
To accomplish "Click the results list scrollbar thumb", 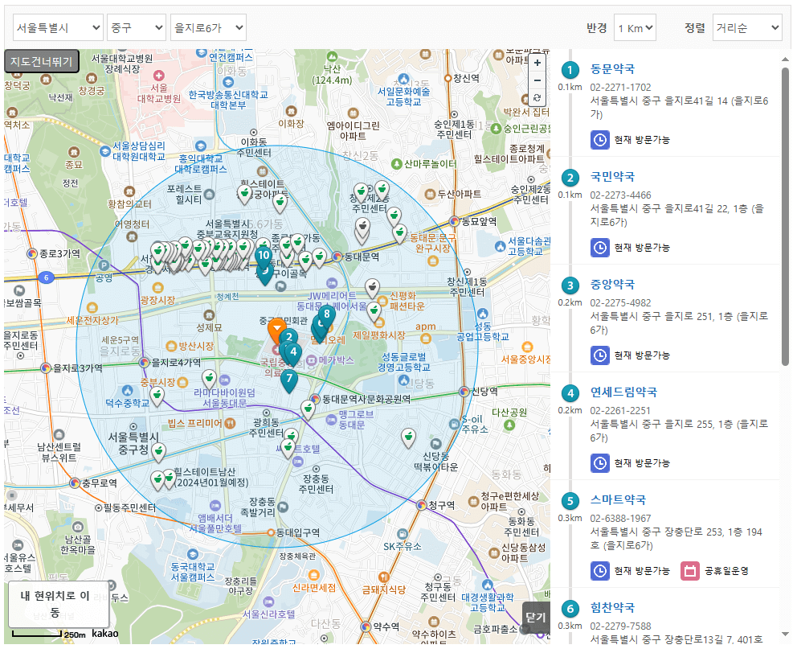I will 785,216.
